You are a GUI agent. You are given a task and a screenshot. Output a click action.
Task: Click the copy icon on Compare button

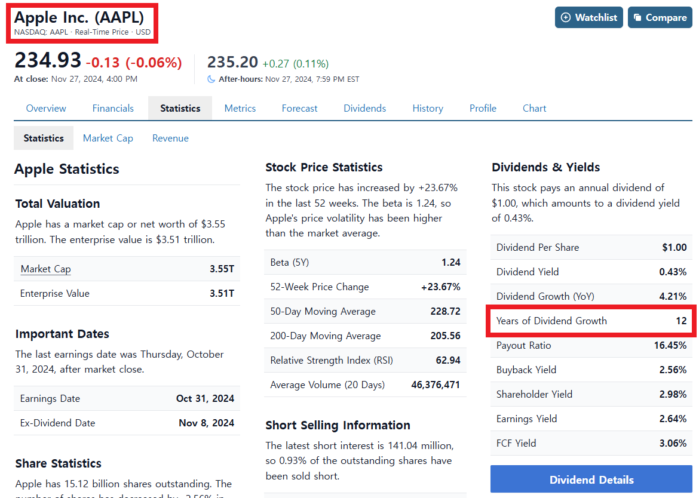click(637, 17)
